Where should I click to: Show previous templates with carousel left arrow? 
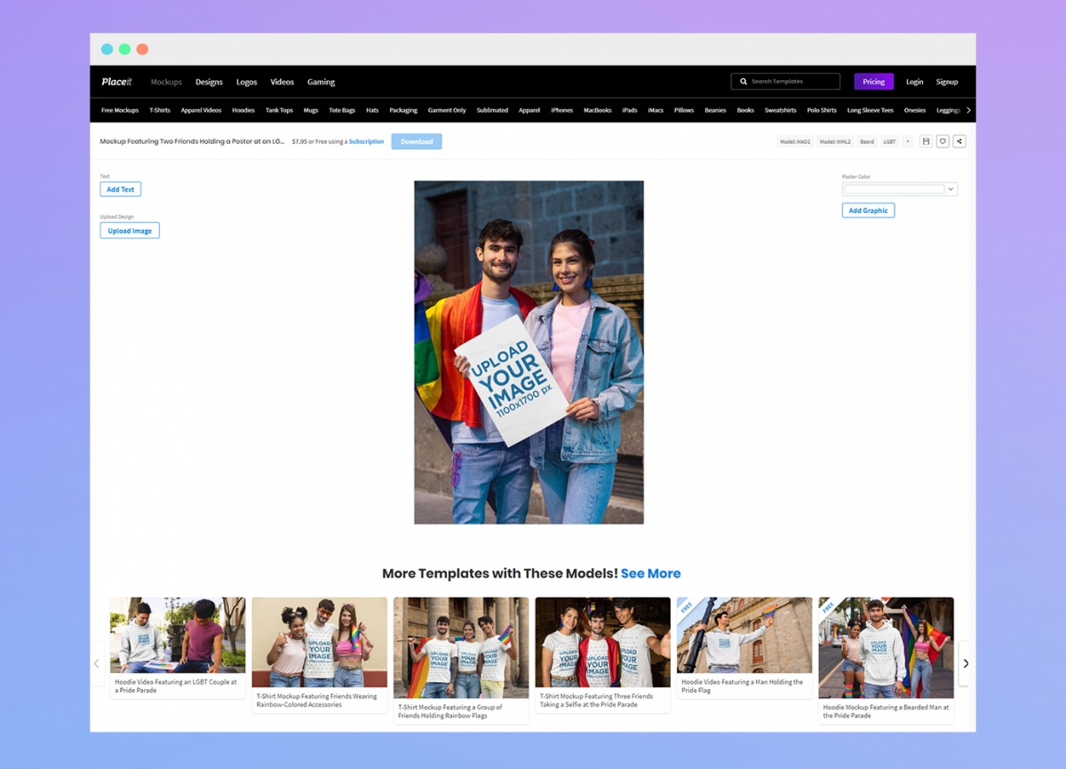[97, 663]
